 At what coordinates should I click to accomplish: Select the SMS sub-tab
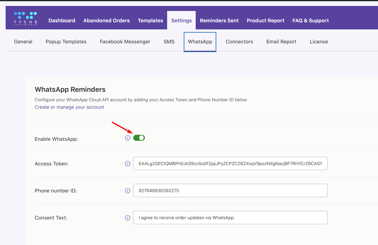[169, 42]
